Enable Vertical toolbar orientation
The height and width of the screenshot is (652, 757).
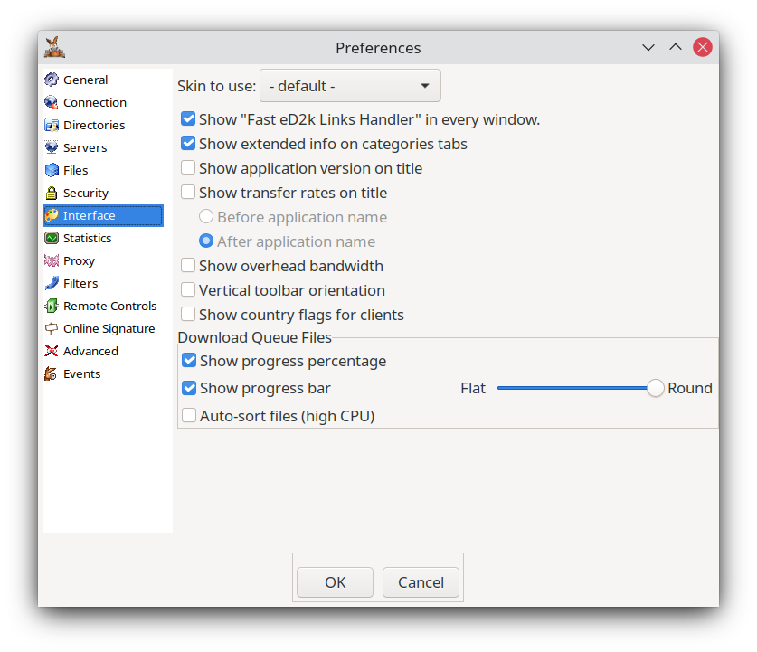(188, 289)
